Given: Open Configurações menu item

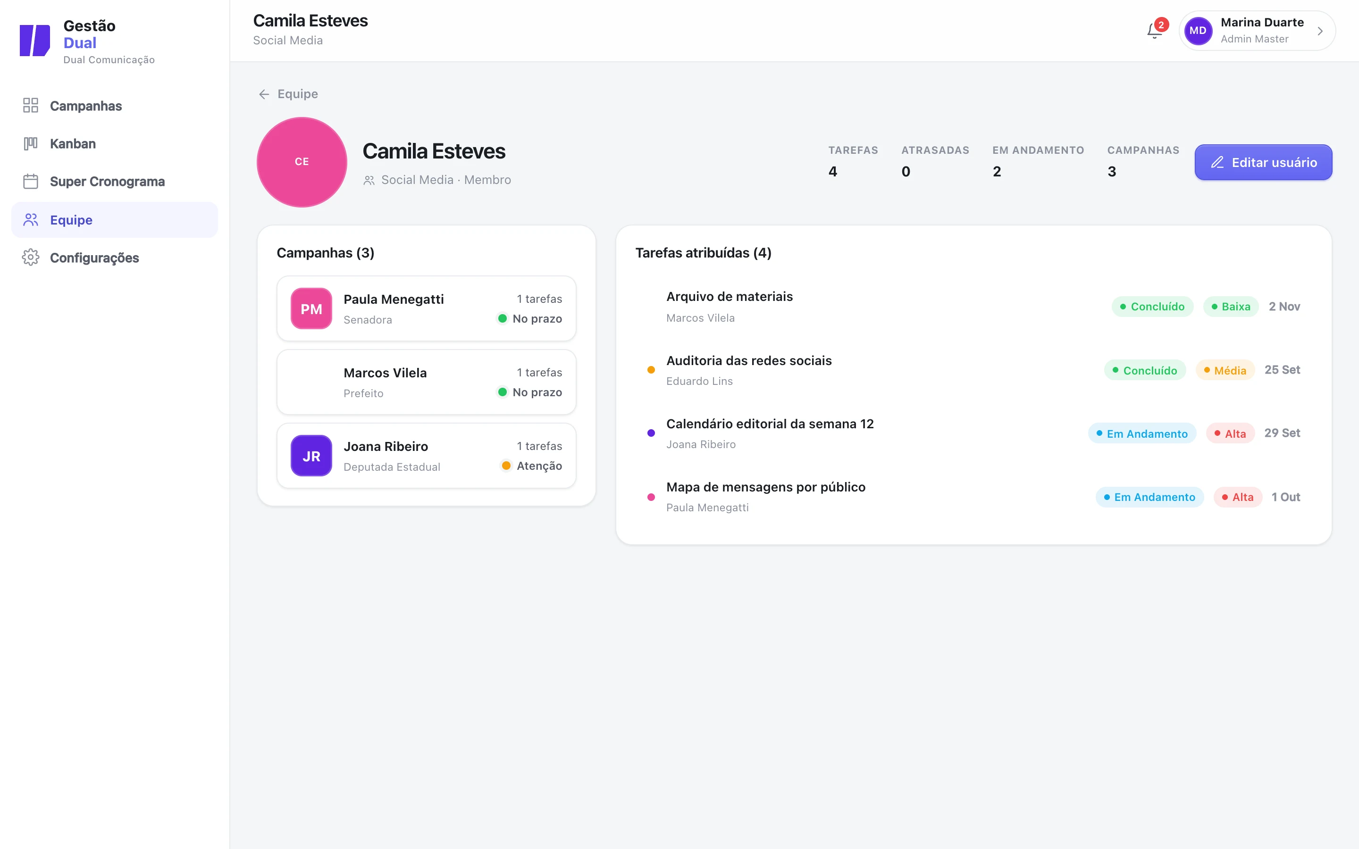Looking at the screenshot, I should pyautogui.click(x=115, y=257).
